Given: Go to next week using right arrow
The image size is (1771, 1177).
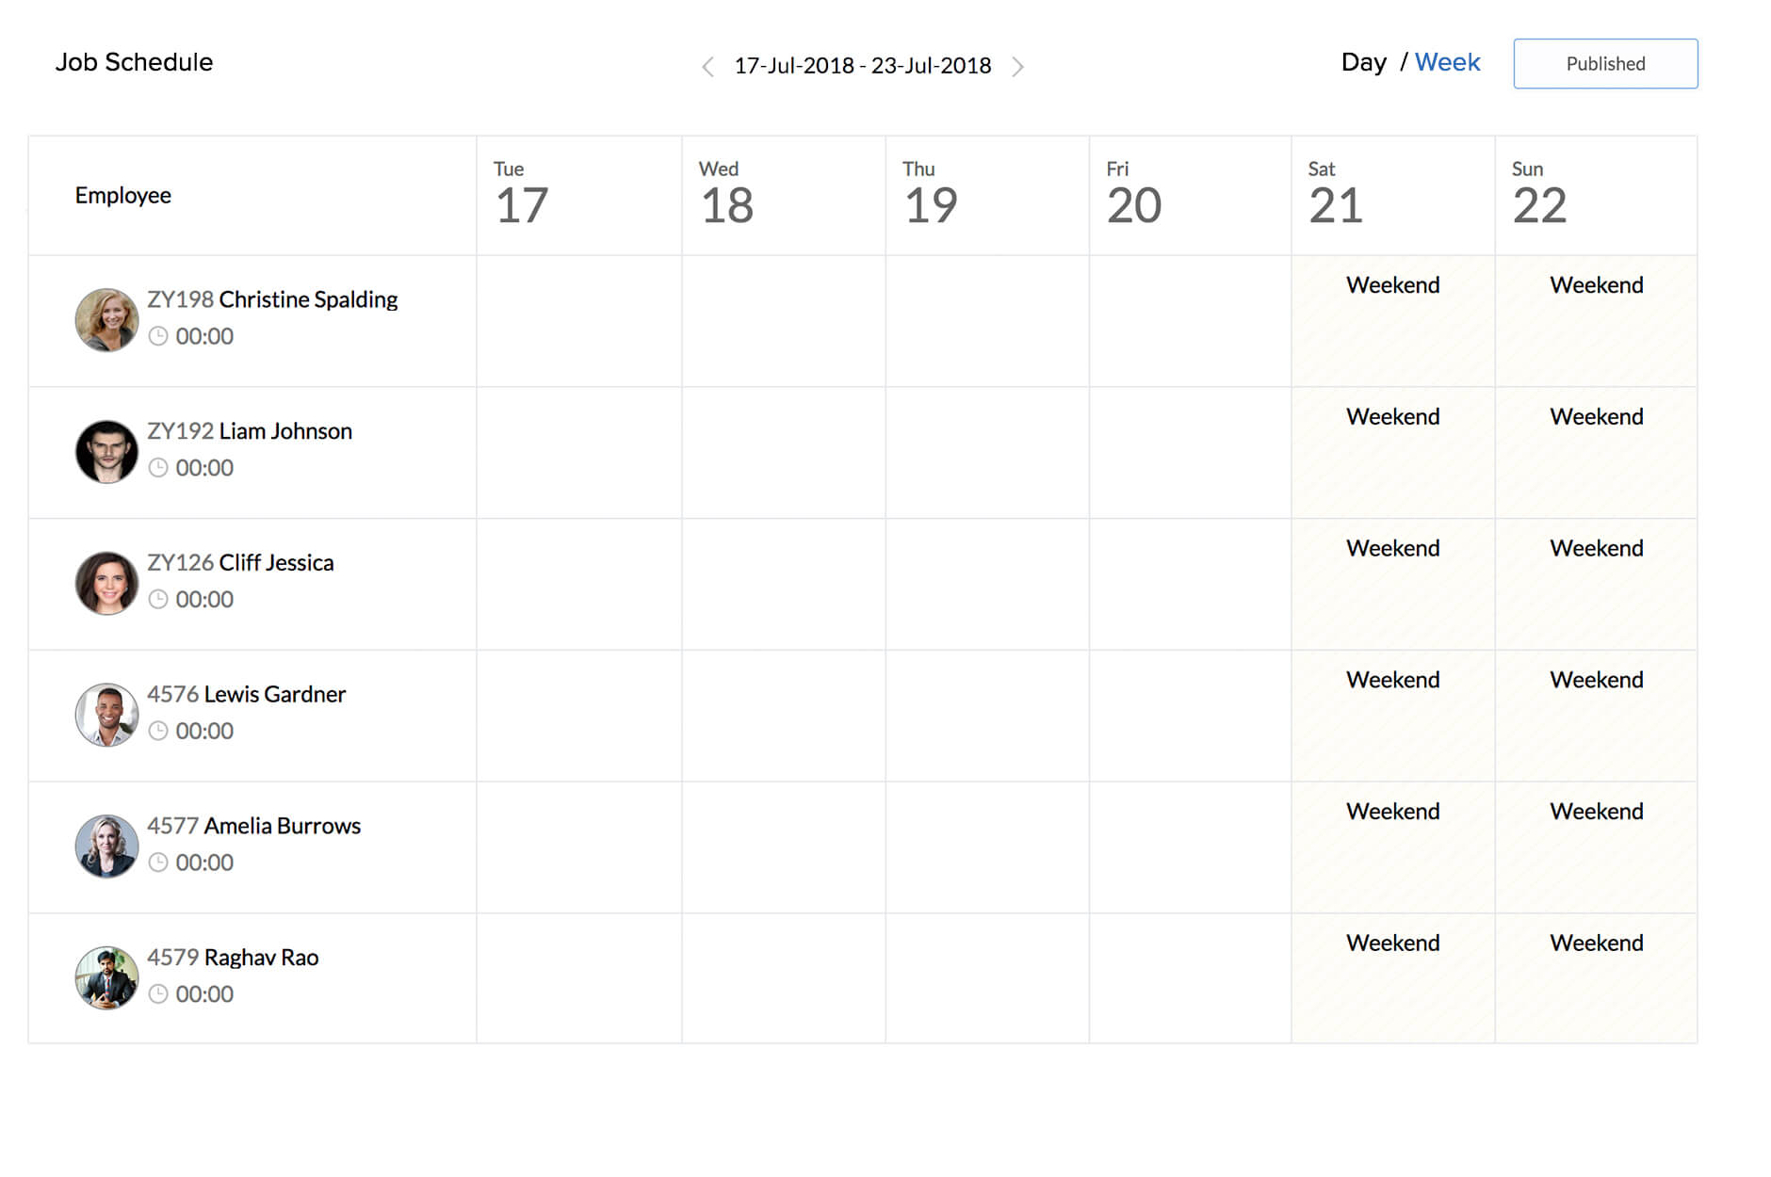Looking at the screenshot, I should [1018, 66].
